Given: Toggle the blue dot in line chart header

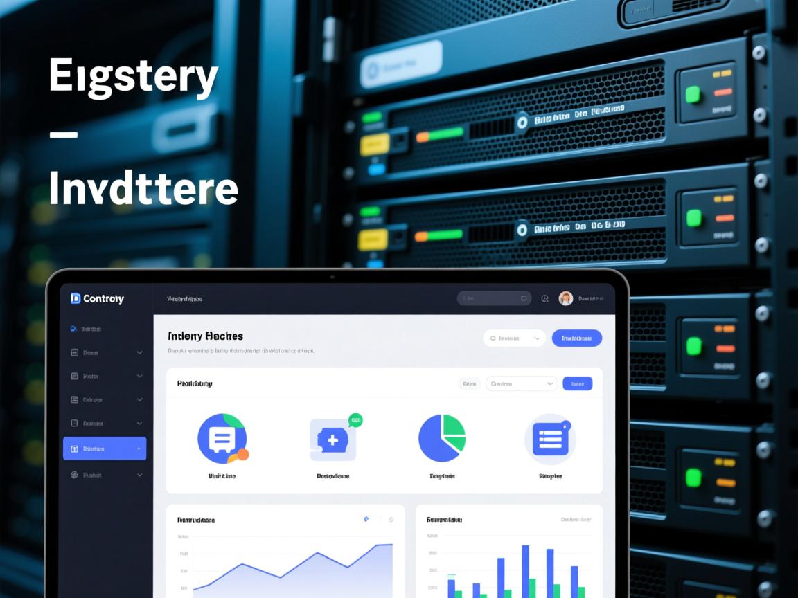Looking at the screenshot, I should pos(366,519).
